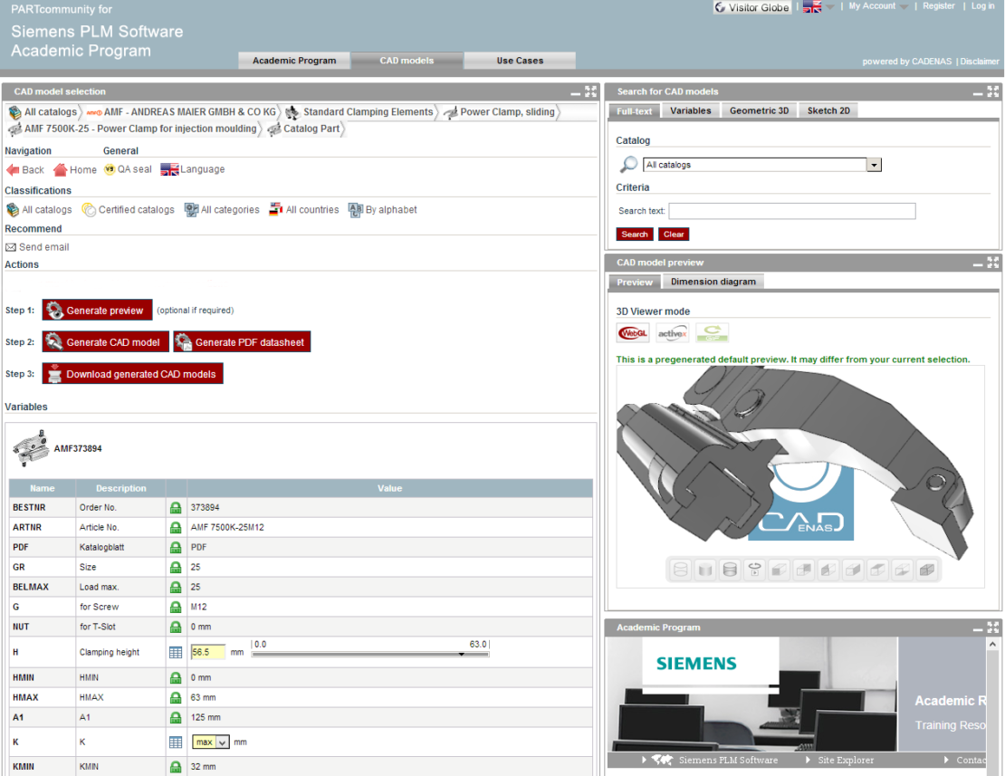Click the Register link
The image size is (1005, 776).
coord(939,6)
